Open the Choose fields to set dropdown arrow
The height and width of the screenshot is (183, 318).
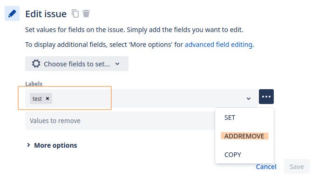pos(117,64)
